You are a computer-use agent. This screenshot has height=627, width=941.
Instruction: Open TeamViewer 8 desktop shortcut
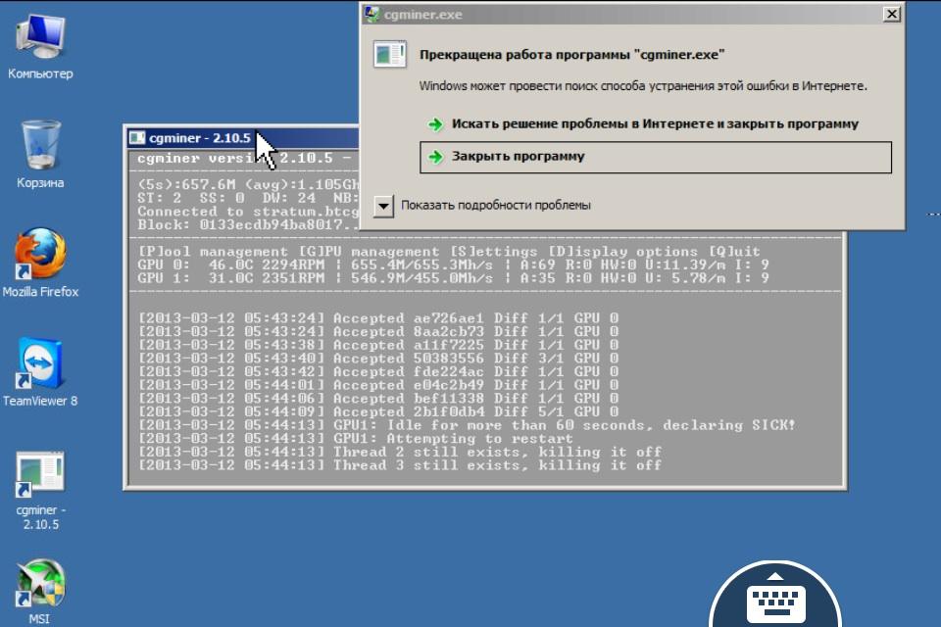(x=40, y=372)
